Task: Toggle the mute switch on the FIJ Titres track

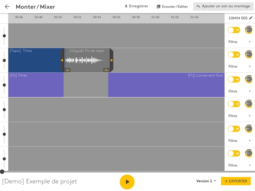Action: click(x=234, y=79)
